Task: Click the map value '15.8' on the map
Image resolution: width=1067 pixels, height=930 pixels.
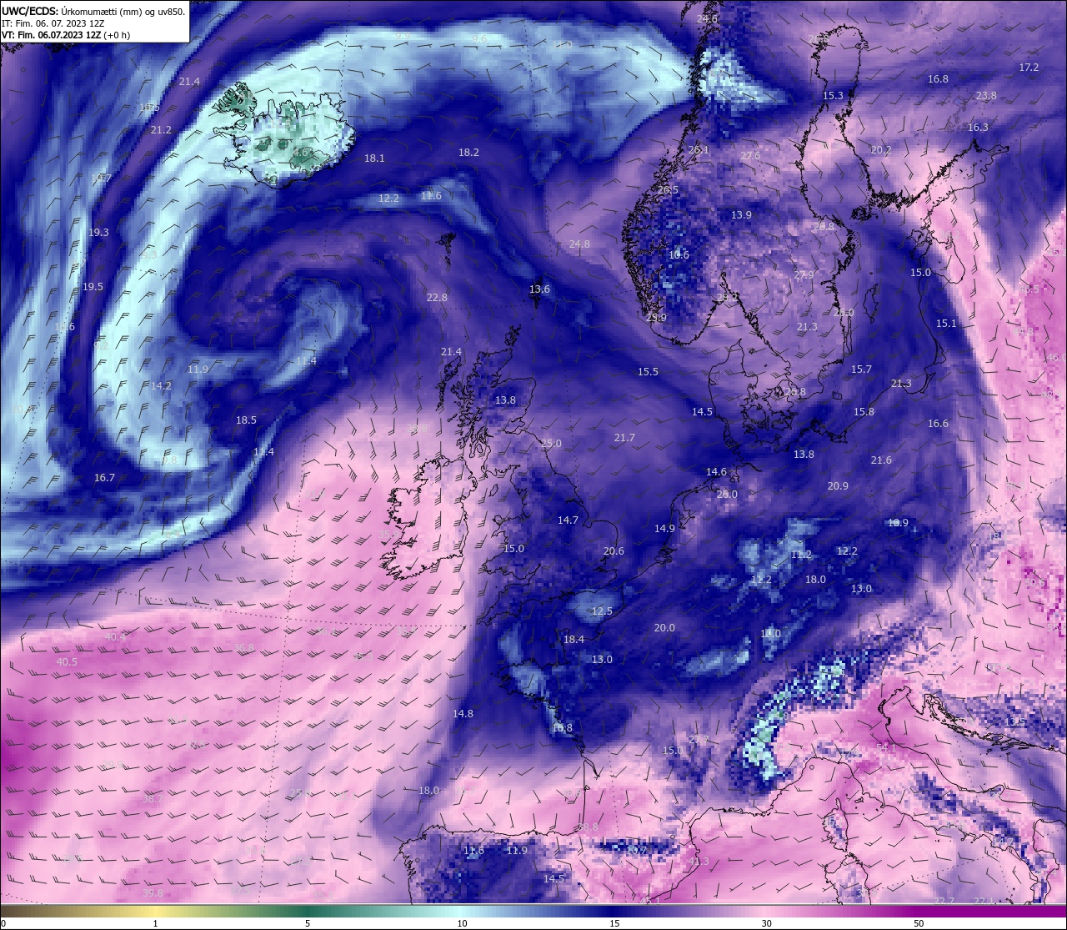Action: 864,412
